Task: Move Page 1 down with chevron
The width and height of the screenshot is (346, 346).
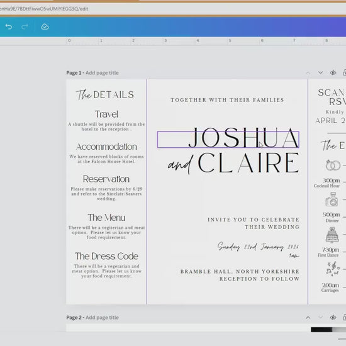Action: pos(320,72)
